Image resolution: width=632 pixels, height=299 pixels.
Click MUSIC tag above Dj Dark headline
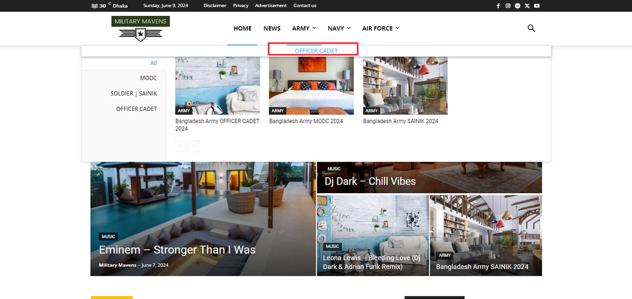coord(334,168)
